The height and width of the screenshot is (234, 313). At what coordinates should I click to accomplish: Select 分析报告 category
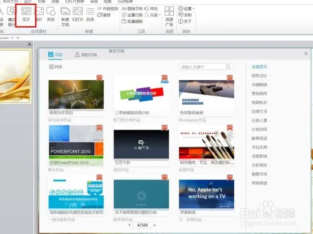point(259,165)
